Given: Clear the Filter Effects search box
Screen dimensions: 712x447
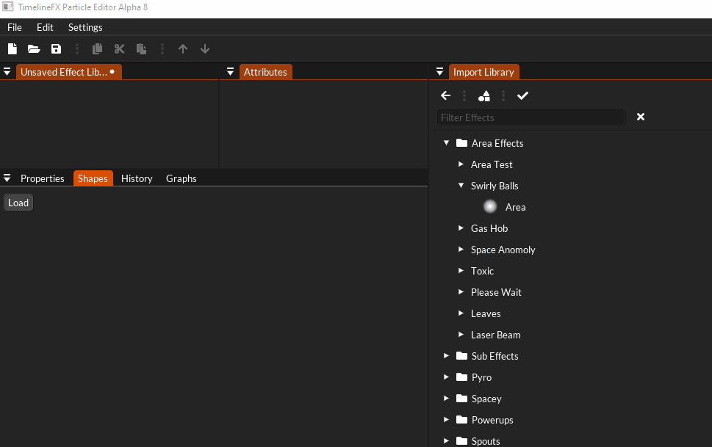Looking at the screenshot, I should coord(641,117).
